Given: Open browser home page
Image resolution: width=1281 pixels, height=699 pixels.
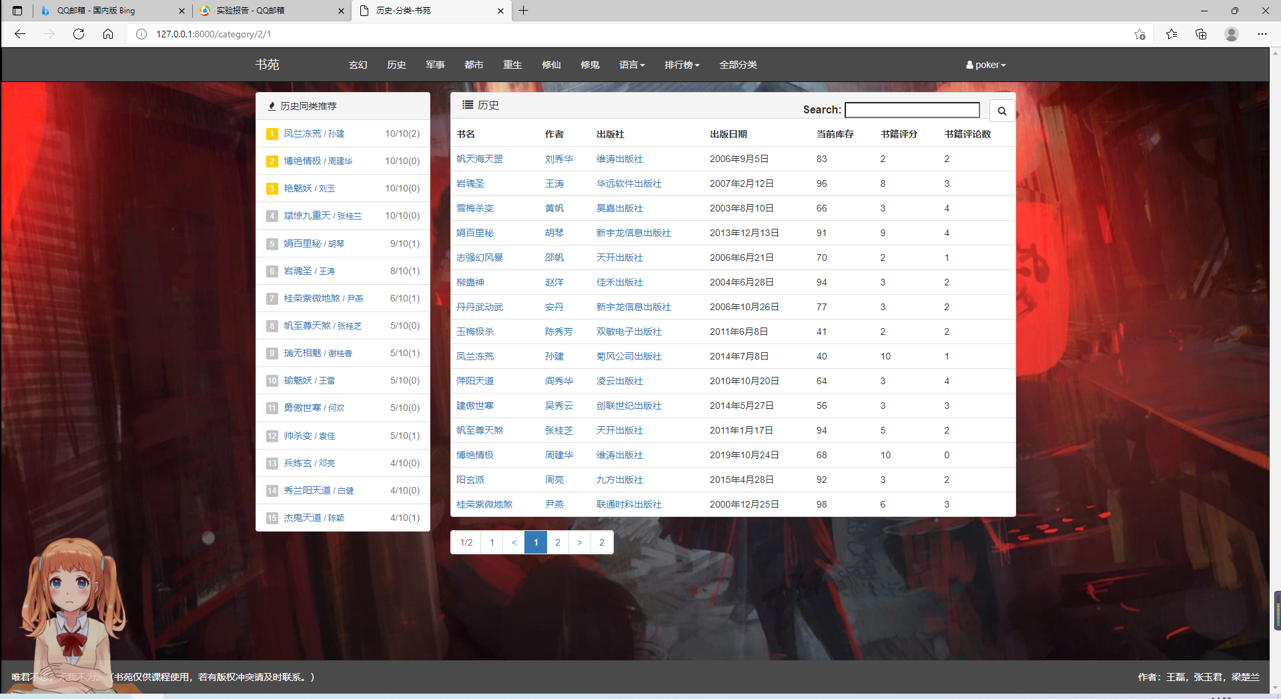Looking at the screenshot, I should coord(108,34).
